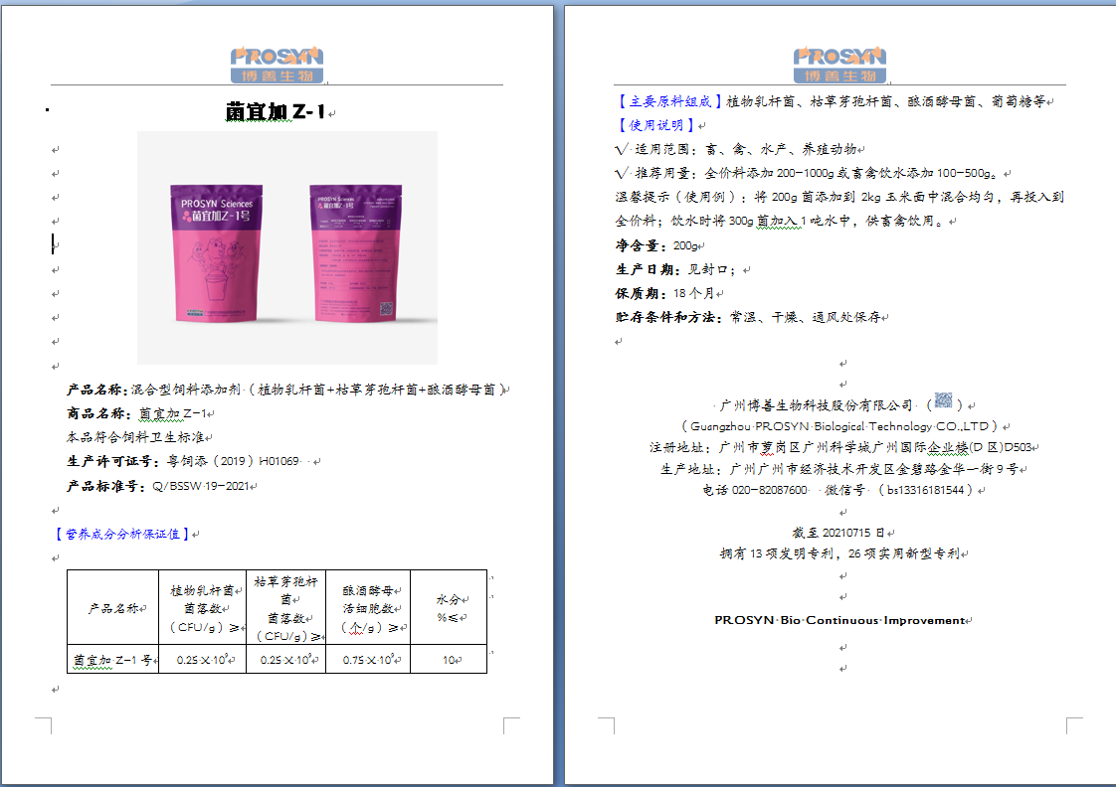Click the 水分 table header cell
Image resolution: width=1116 pixels, height=787 pixels.
[448, 607]
